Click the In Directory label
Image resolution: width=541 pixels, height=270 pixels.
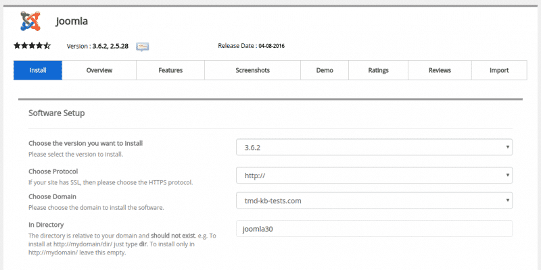point(46,225)
